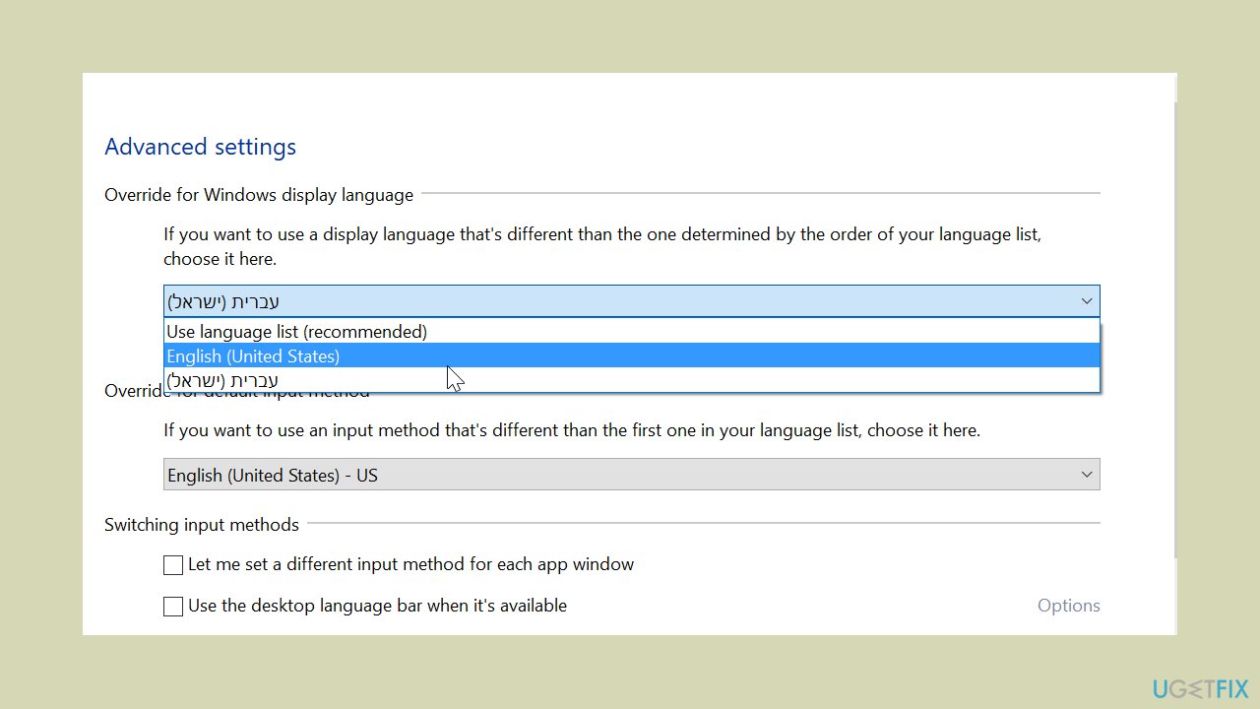The image size is (1260, 709).
Task: Toggle desktop language bar checkbox
Action: [x=173, y=607]
